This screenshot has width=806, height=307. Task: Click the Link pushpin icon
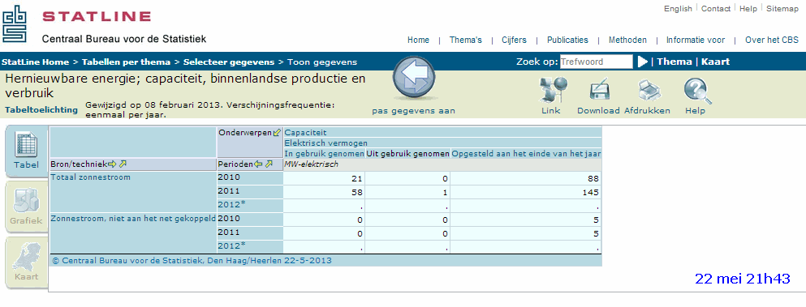click(x=552, y=91)
